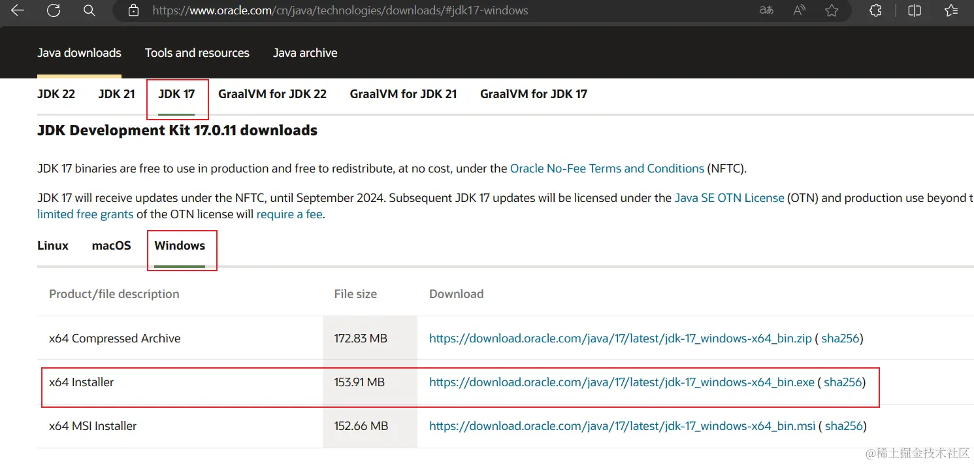Viewport: 974px width, 464px height.
Task: Click the 172.83 MB file size
Action: (x=361, y=339)
